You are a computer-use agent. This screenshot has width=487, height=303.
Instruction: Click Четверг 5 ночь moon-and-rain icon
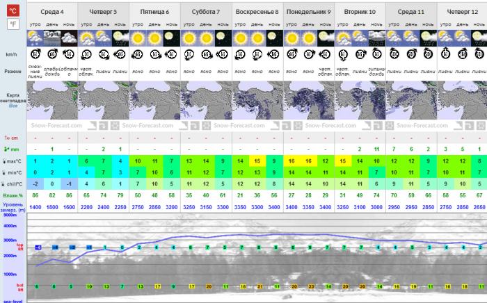pyautogui.click(x=120, y=38)
